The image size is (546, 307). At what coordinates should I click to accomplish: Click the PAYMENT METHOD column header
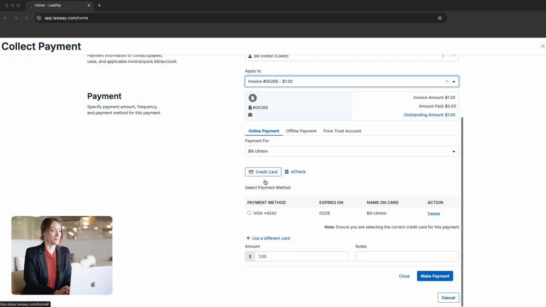coord(267,203)
